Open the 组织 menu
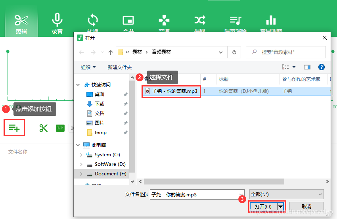Image resolution: width=337 pixels, height=219 pixels. (88, 67)
